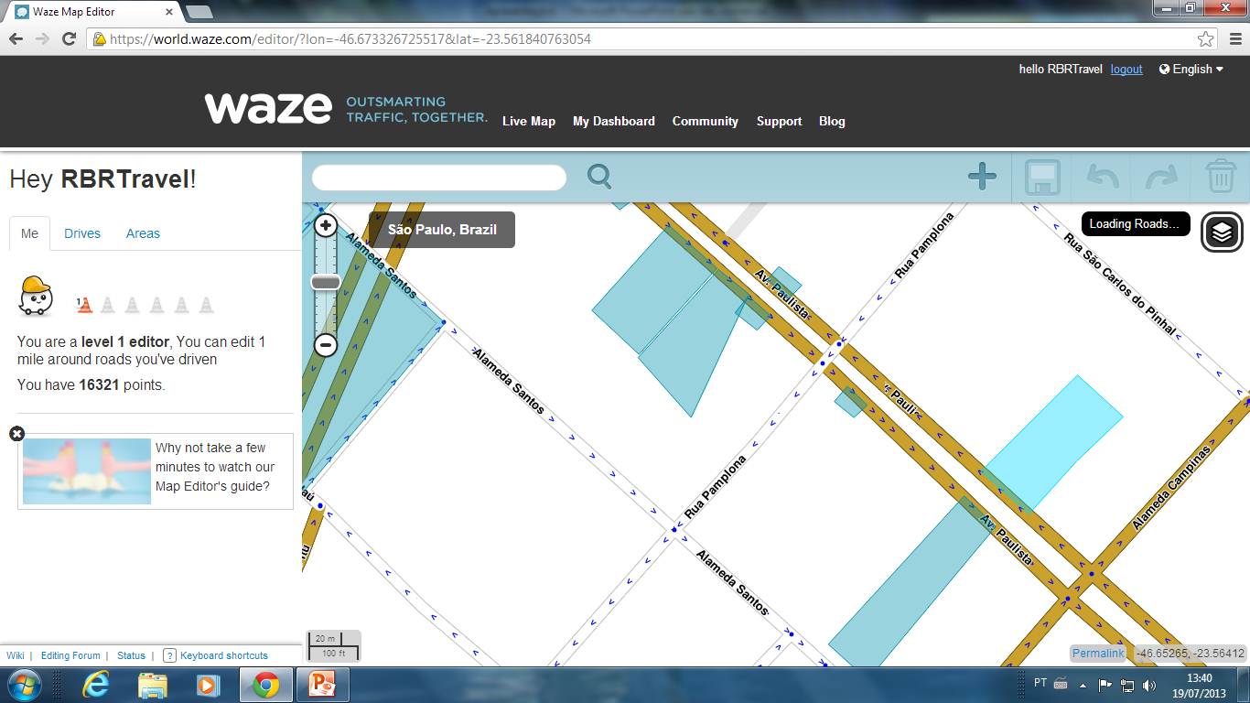This screenshot has height=703, width=1250.
Task: Click the Waze logo in the header
Action: click(x=268, y=108)
